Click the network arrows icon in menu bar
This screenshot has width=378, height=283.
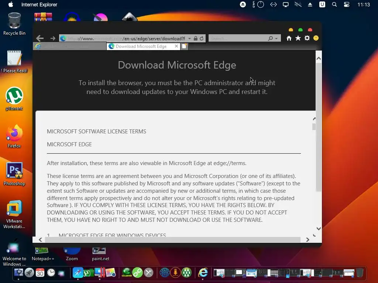(x=274, y=4)
